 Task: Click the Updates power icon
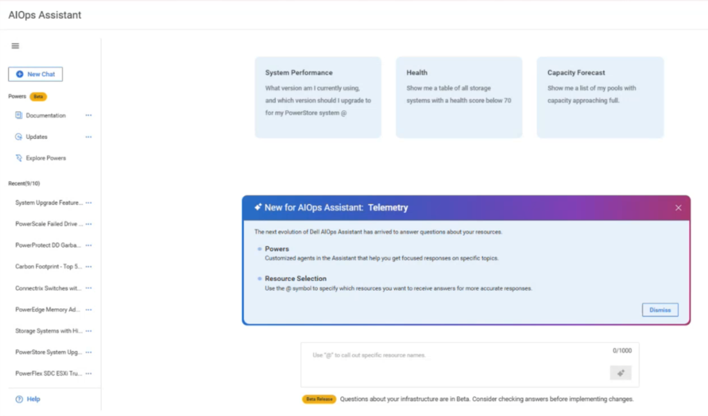pyautogui.click(x=19, y=137)
